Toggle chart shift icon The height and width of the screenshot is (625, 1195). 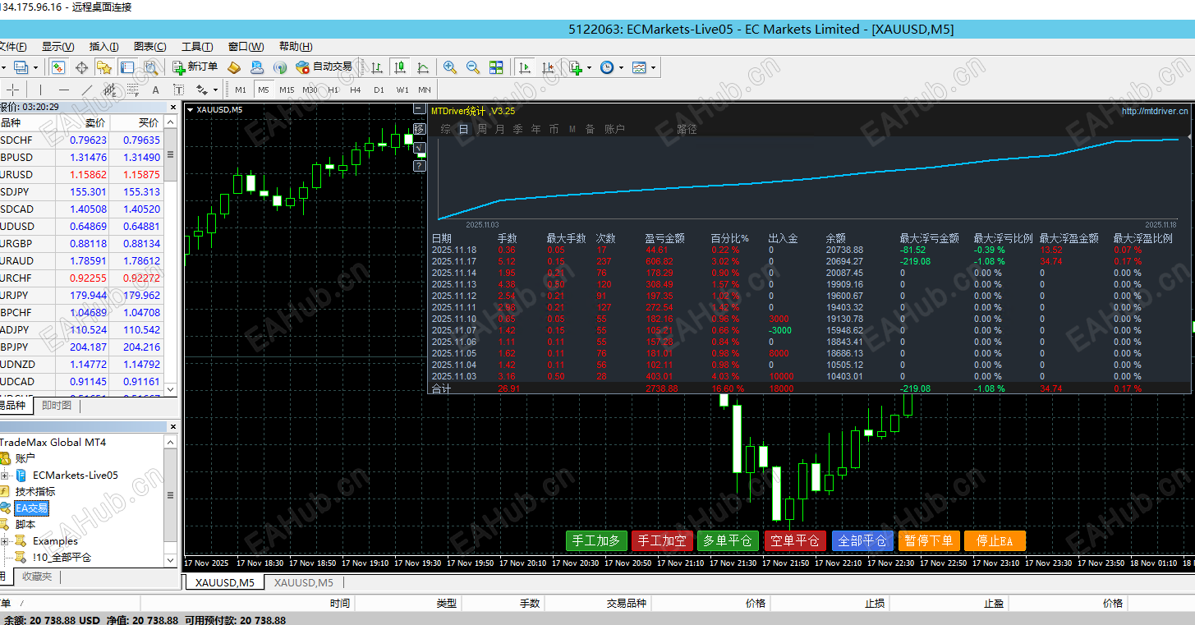547,67
